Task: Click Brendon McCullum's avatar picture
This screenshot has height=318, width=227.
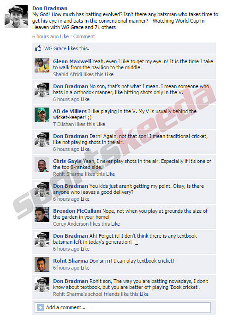Action: [x=42, y=215]
